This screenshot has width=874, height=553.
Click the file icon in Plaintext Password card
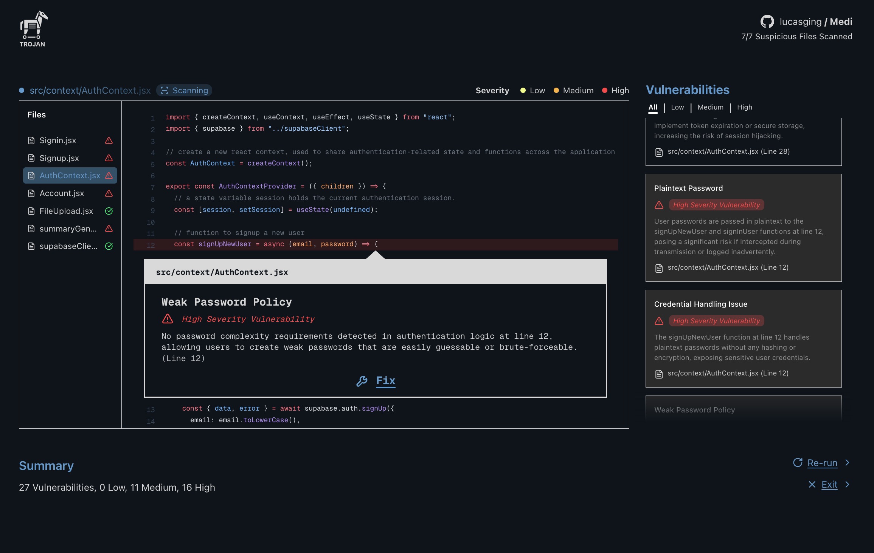(659, 268)
